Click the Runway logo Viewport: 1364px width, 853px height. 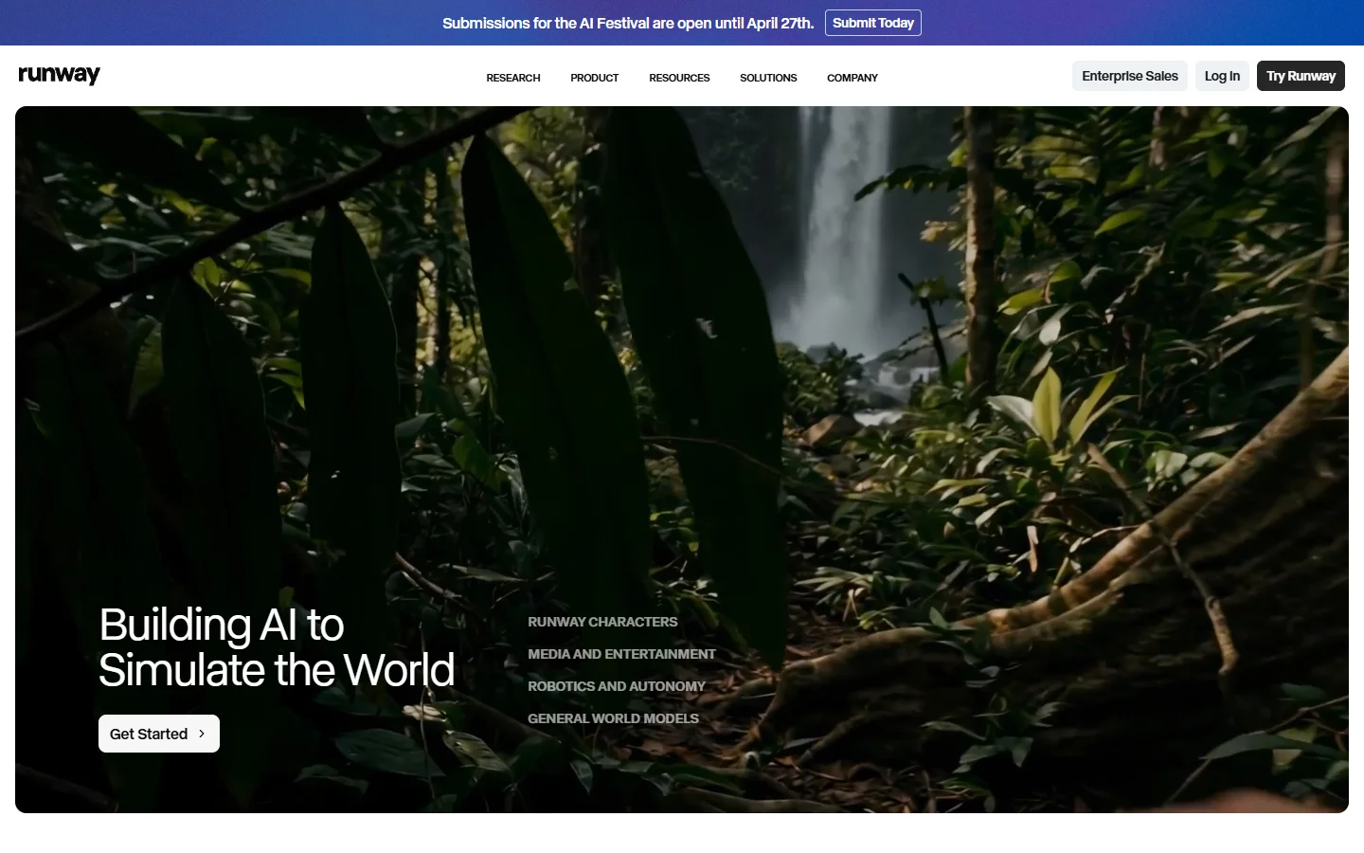tap(59, 75)
